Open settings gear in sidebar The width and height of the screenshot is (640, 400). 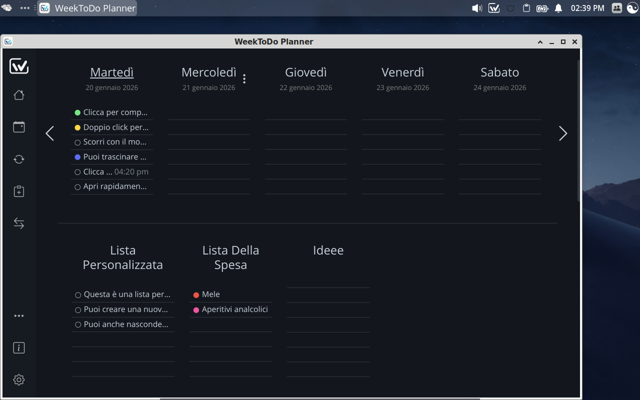point(19,380)
